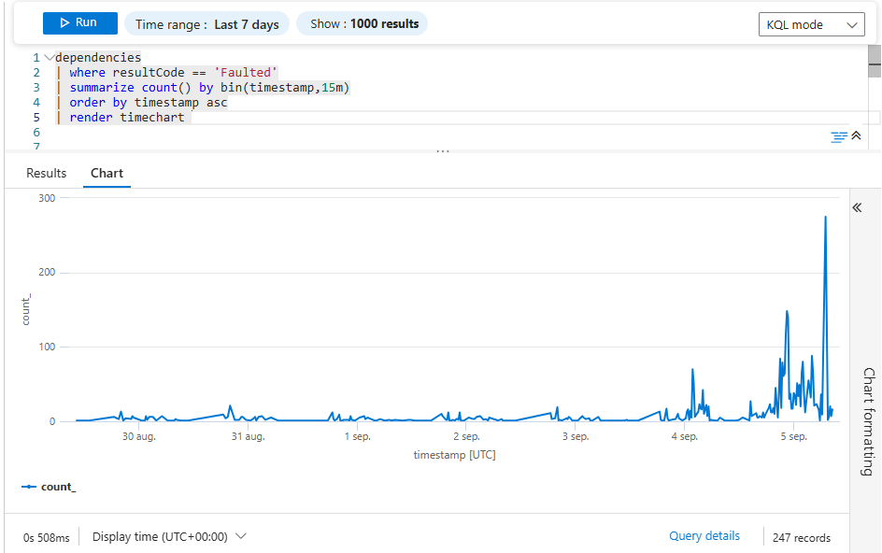This screenshot has height=553, width=882.
Task: Open Query details
Action: click(x=704, y=535)
